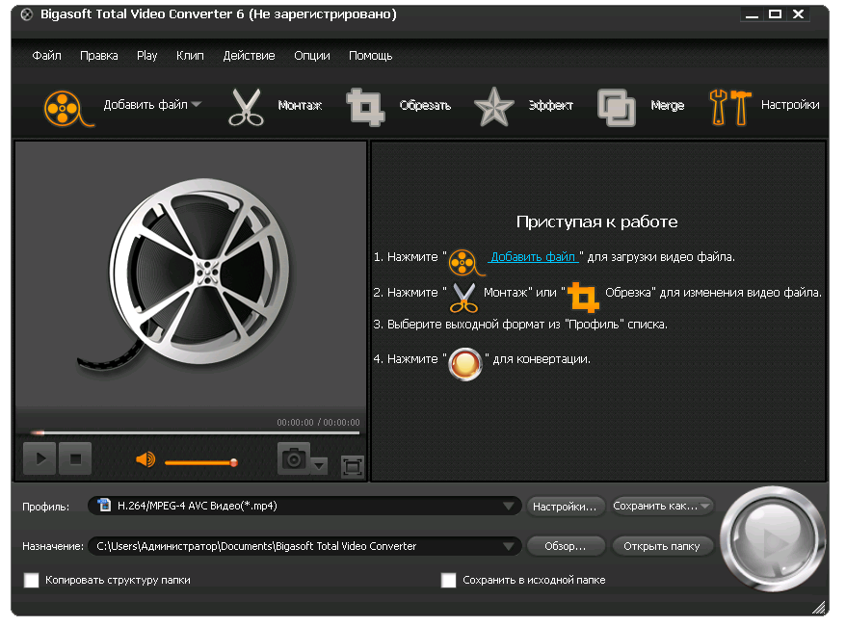Open the Помощь menu
This screenshot has width=846, height=626.
[x=370, y=56]
